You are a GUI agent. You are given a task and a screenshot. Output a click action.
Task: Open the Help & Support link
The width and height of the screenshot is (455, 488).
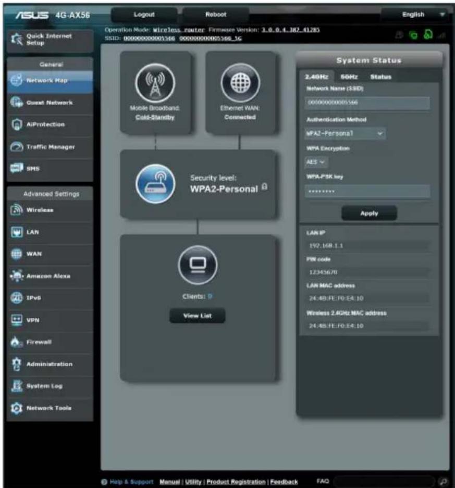131,482
